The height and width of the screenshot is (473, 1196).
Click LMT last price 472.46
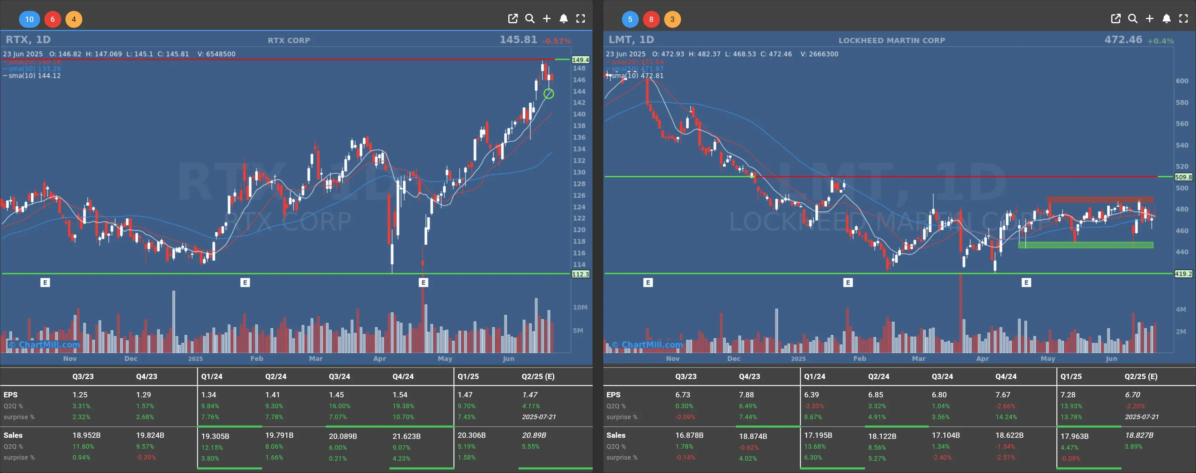tap(1123, 39)
